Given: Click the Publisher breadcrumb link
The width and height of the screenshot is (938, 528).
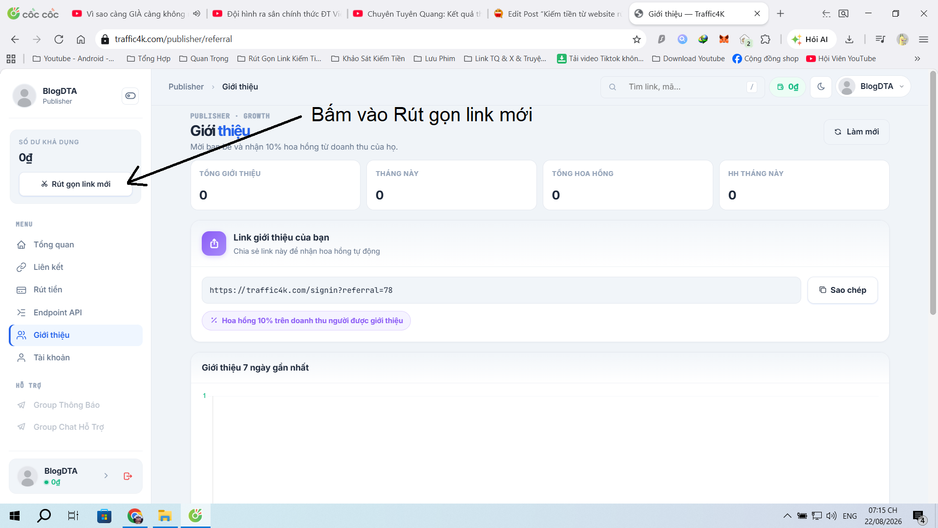Looking at the screenshot, I should [x=186, y=87].
